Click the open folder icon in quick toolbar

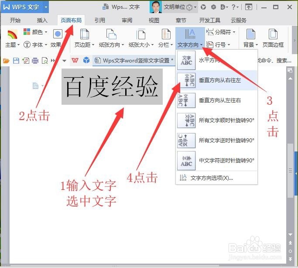pyautogui.click(x=6, y=61)
